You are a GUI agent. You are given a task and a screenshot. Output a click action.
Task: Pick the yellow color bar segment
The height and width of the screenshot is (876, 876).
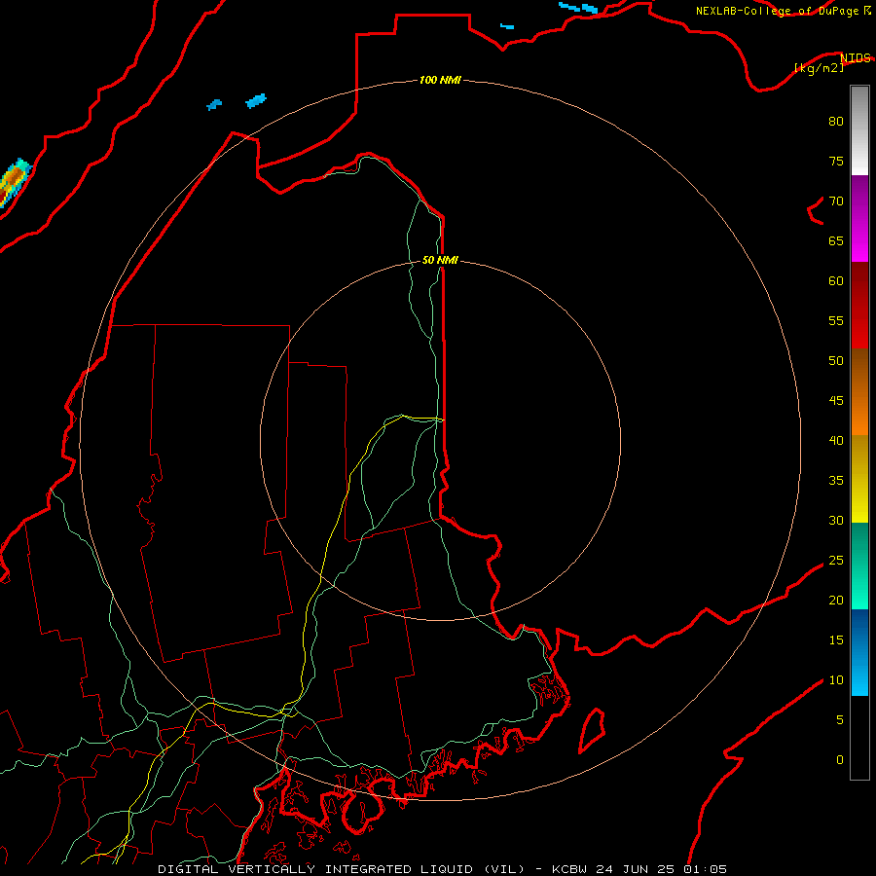[859, 479]
